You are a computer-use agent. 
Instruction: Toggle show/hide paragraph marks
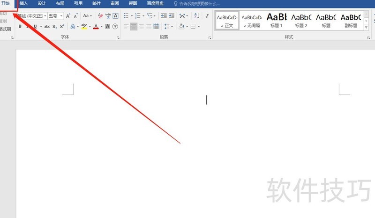tap(207, 16)
